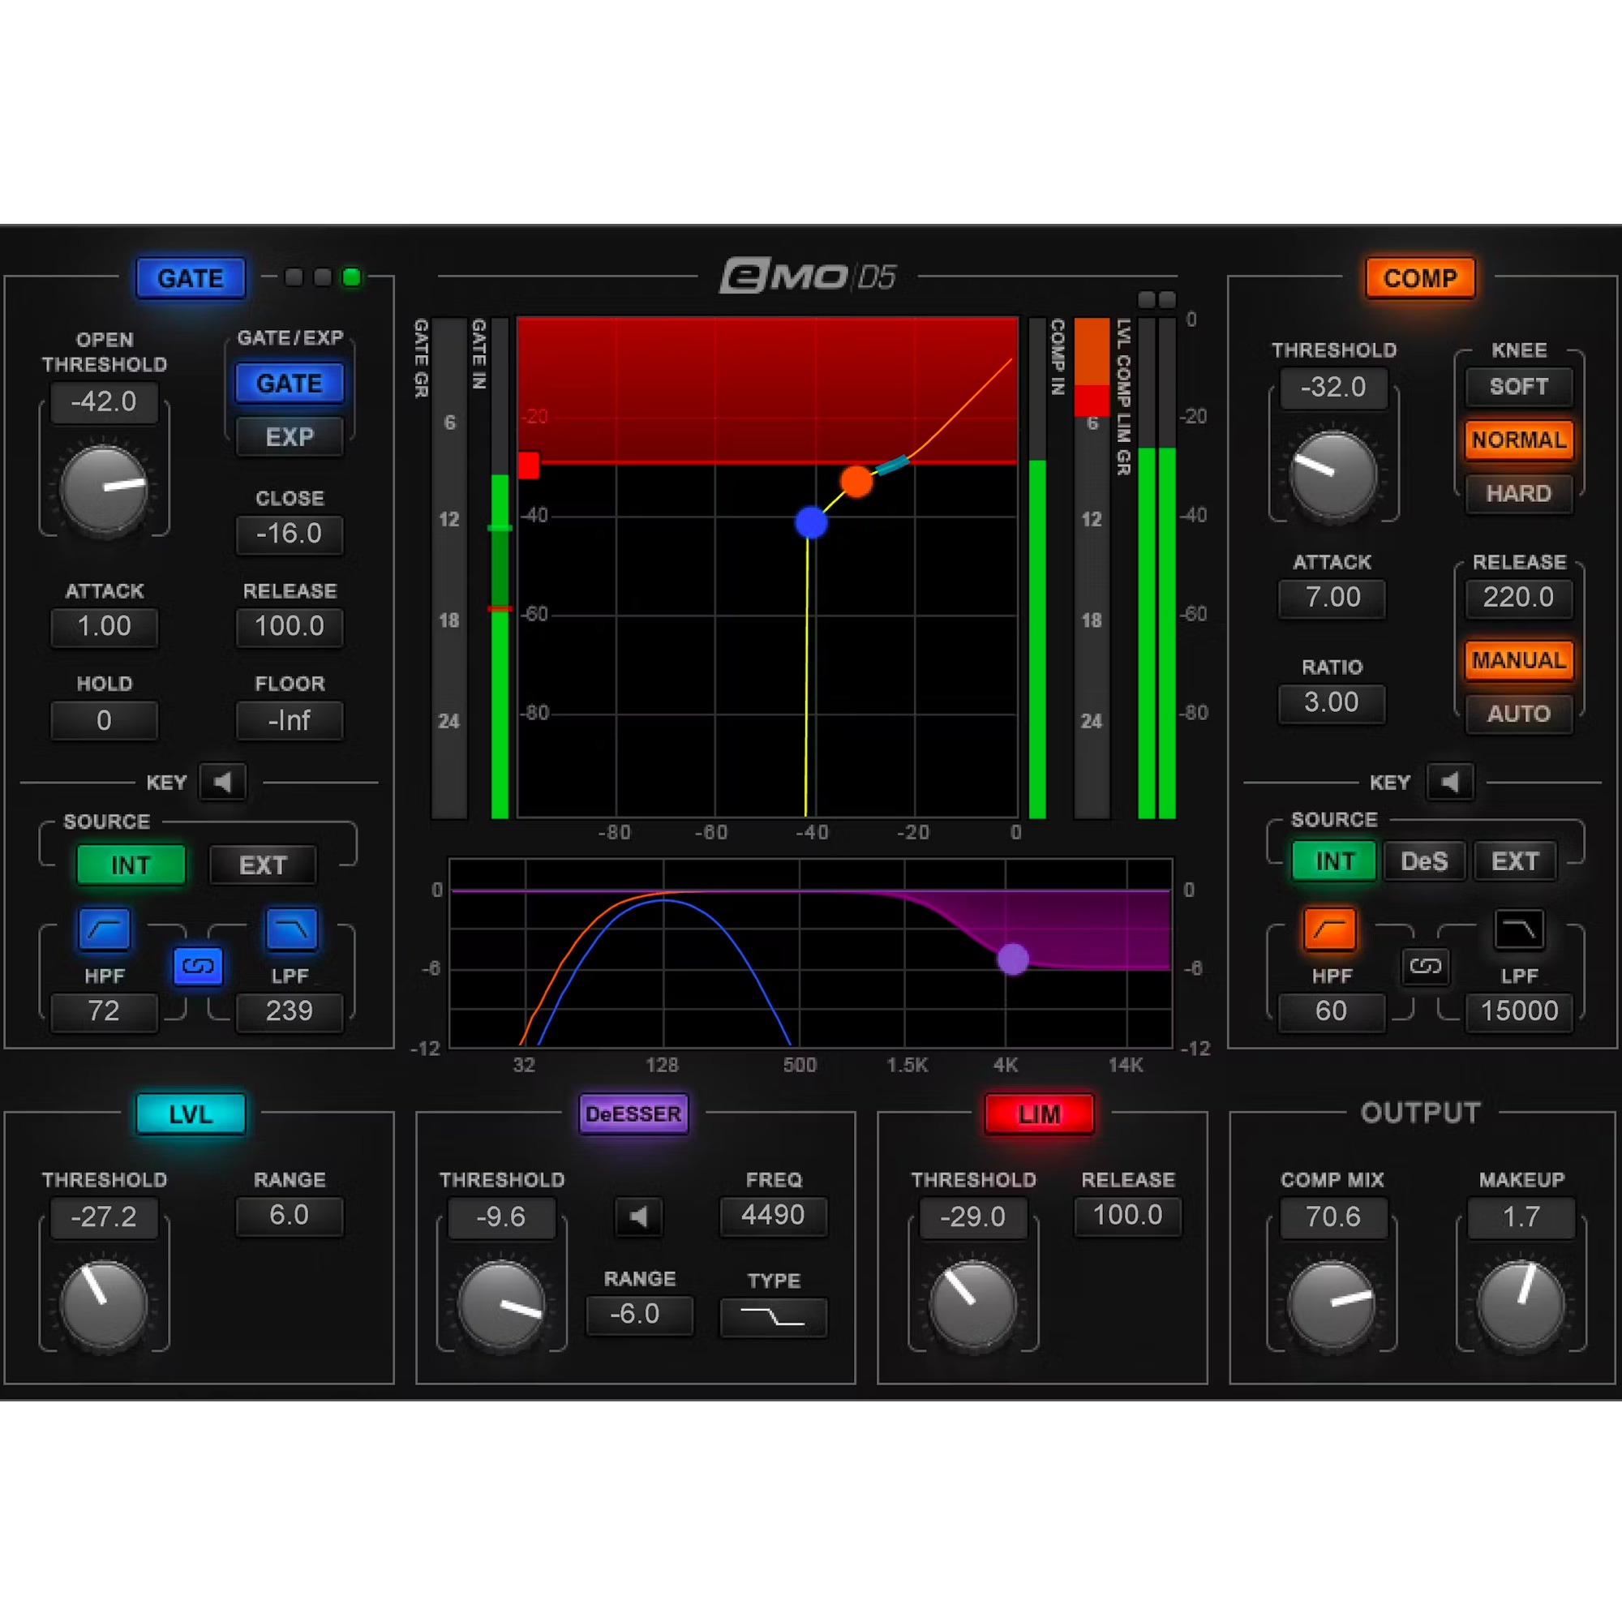The width and height of the screenshot is (1622, 1622).
Task: Click the gate FLOOR value field
Action: (x=290, y=720)
